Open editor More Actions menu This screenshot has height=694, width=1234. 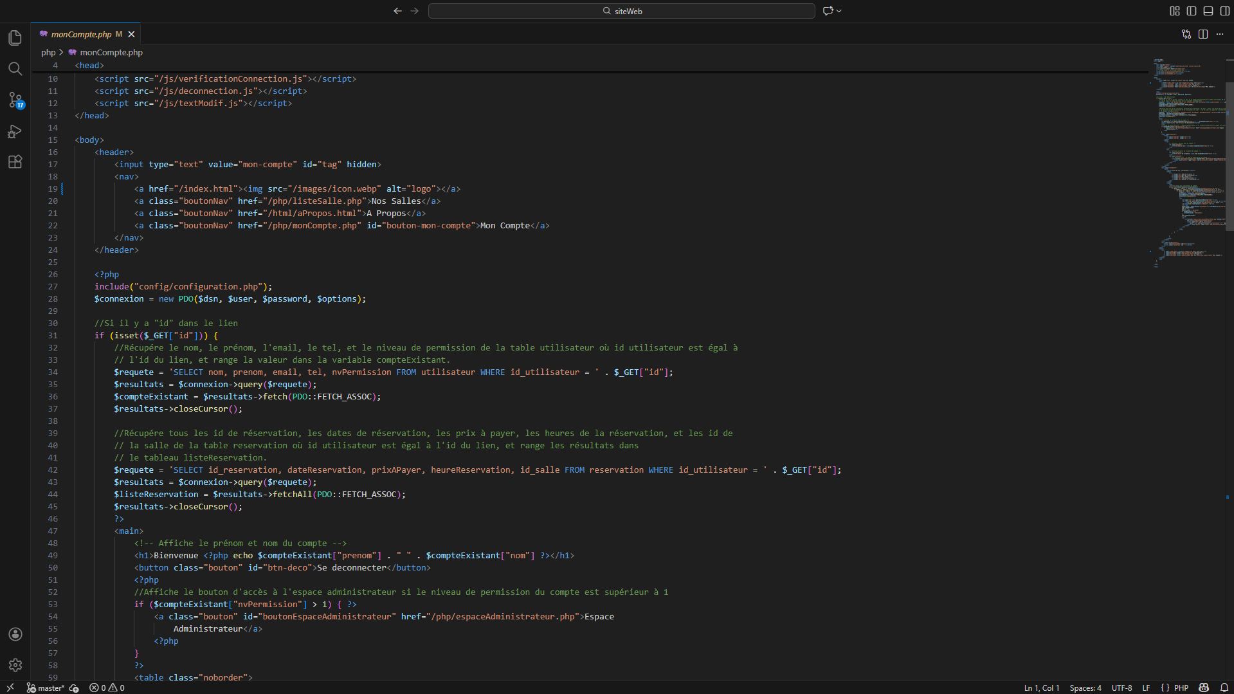click(1220, 34)
